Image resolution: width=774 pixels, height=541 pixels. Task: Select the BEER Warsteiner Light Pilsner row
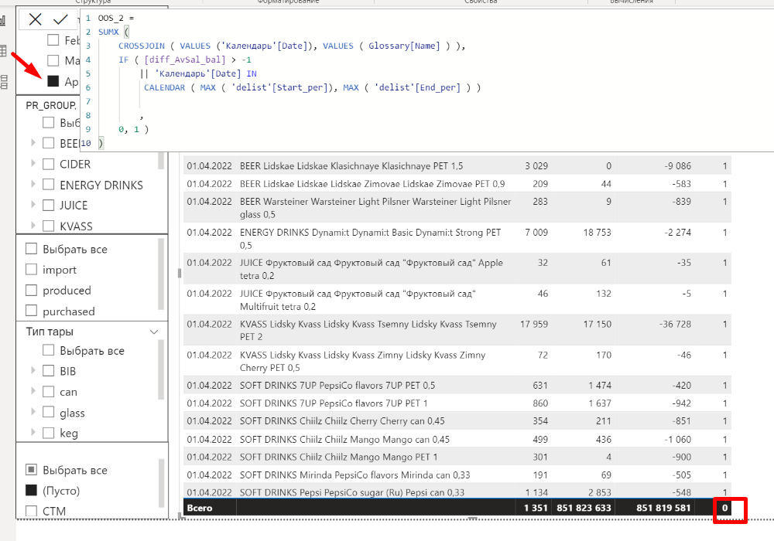(x=457, y=207)
